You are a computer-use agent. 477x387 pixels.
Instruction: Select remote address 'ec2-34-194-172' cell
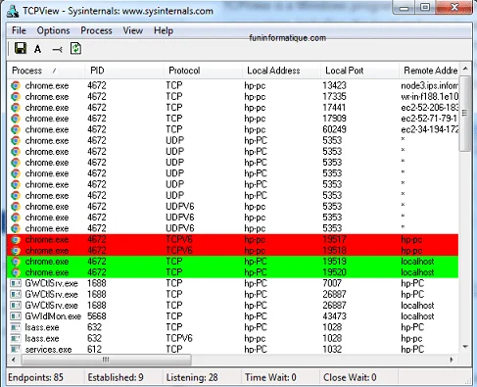(429, 129)
